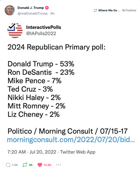Open the @IAPolls2022 handle

pos(41,33)
